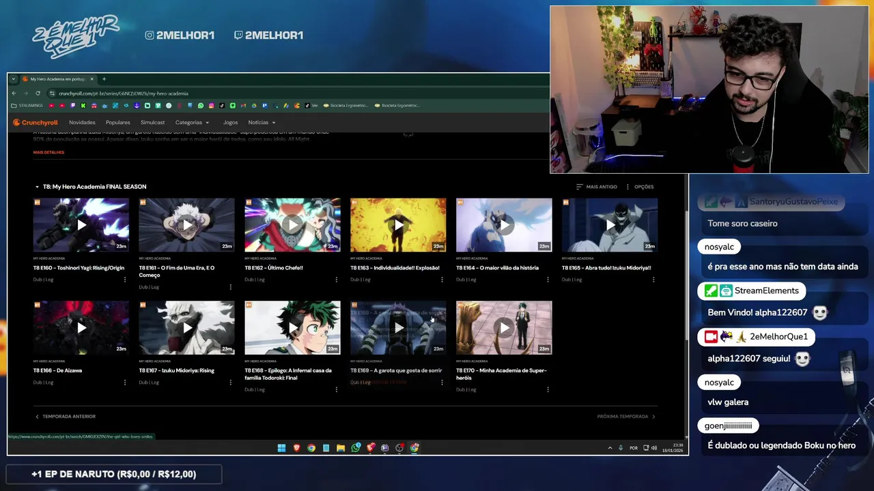Click the browser address bar URL
874x491 pixels.
click(124, 93)
